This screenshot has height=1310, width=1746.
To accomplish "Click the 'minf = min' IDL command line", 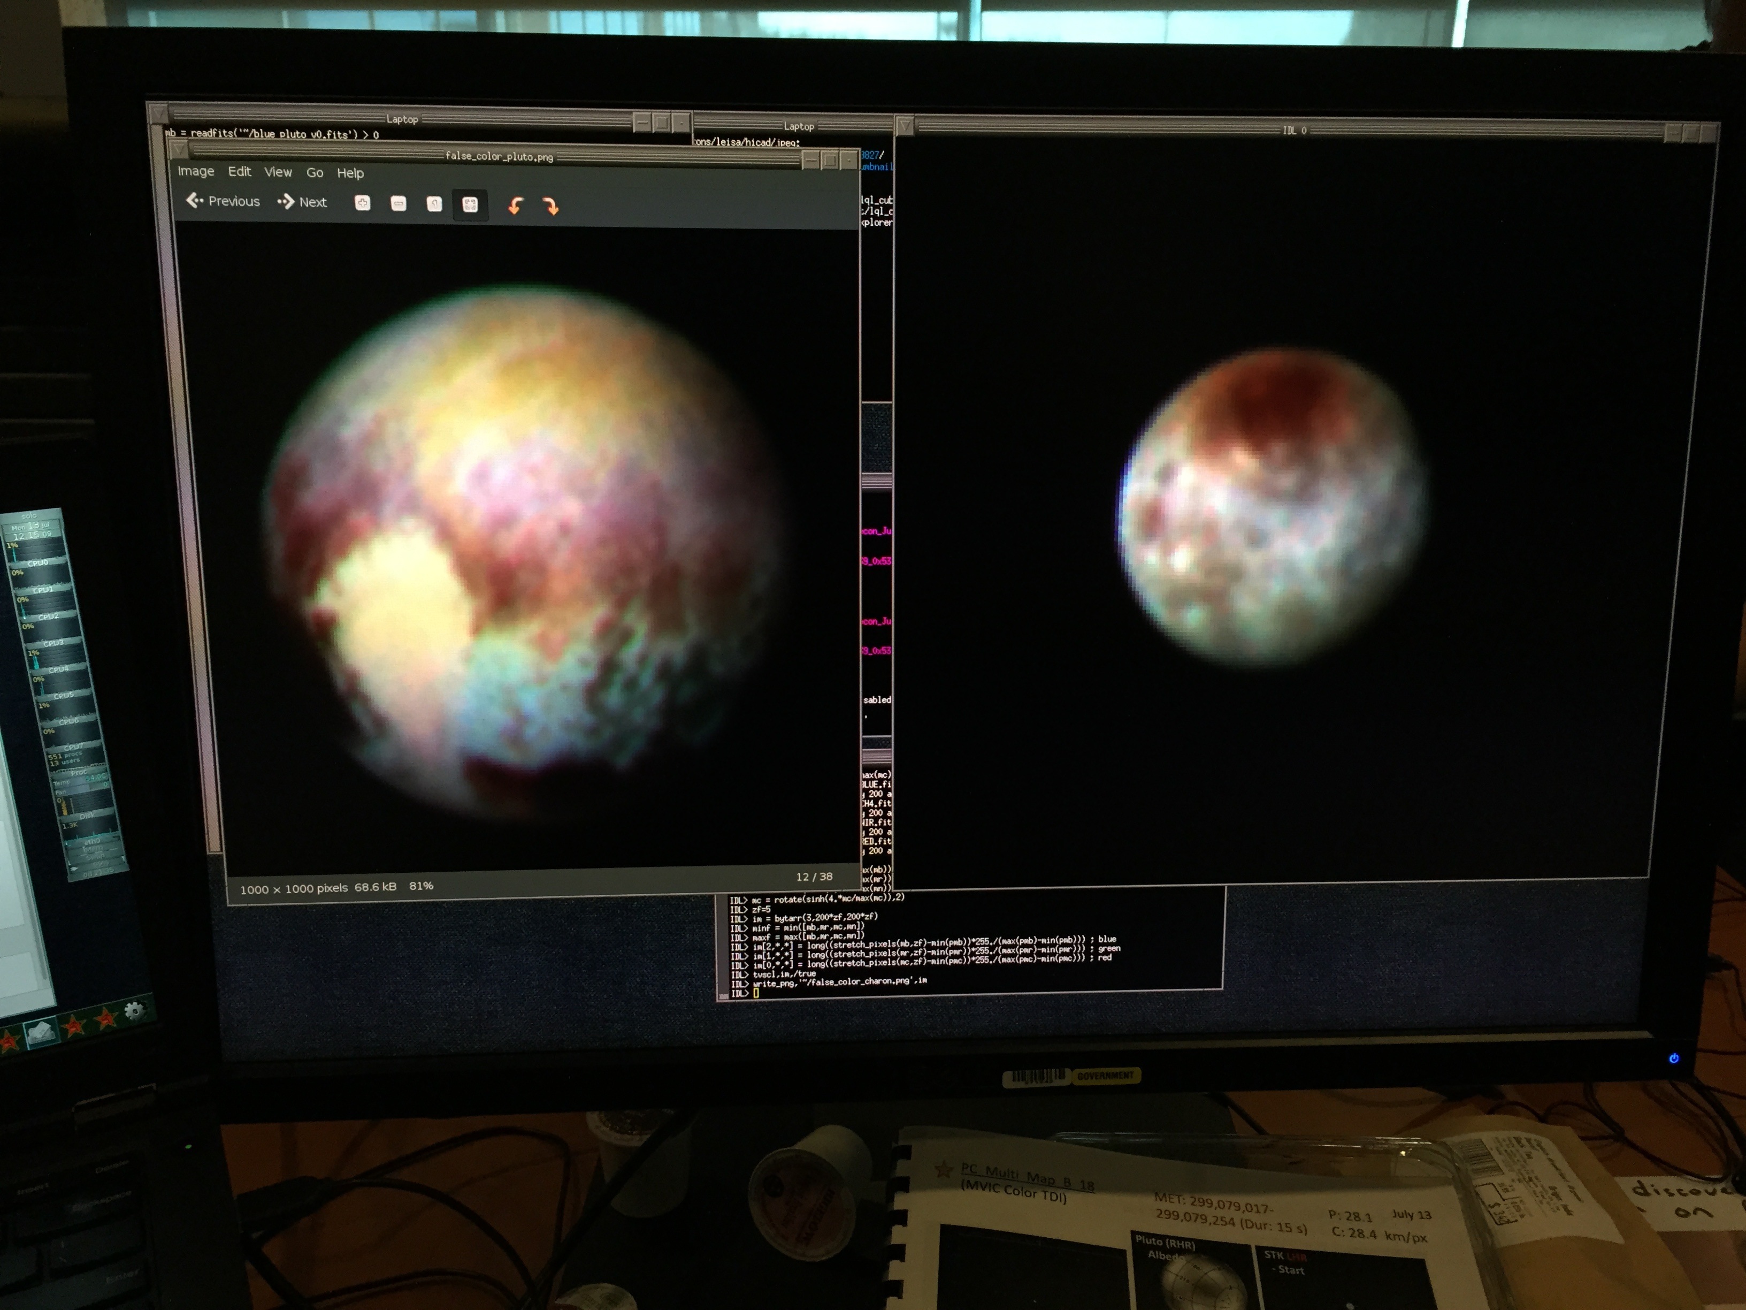I will pyautogui.click(x=797, y=927).
